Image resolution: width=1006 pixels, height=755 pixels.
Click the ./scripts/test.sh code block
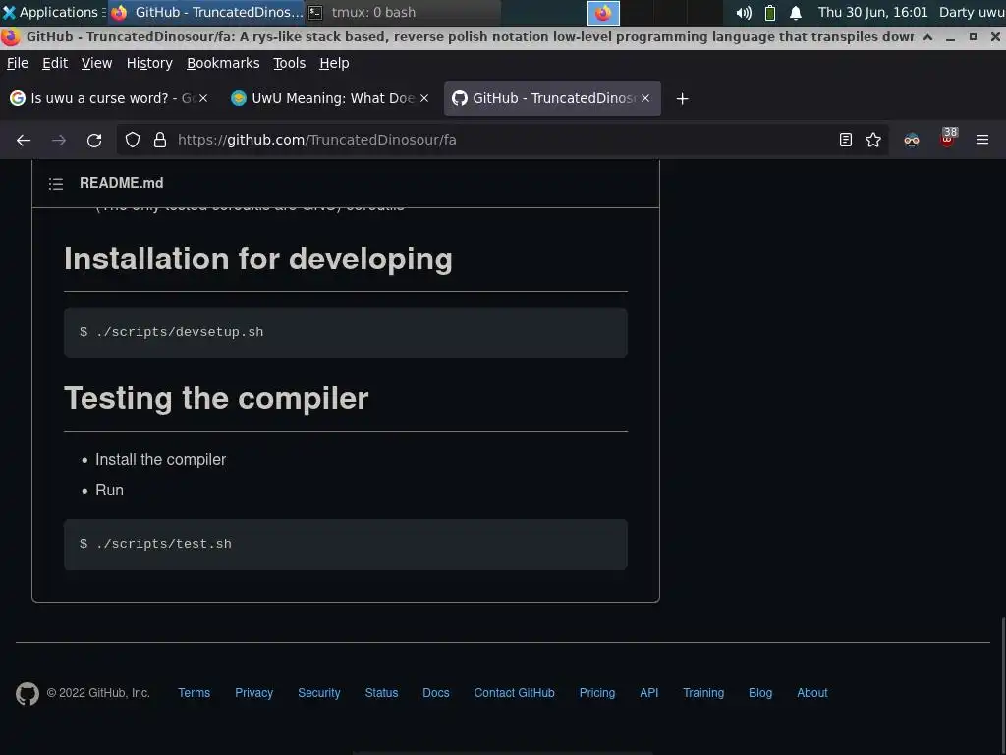(345, 545)
